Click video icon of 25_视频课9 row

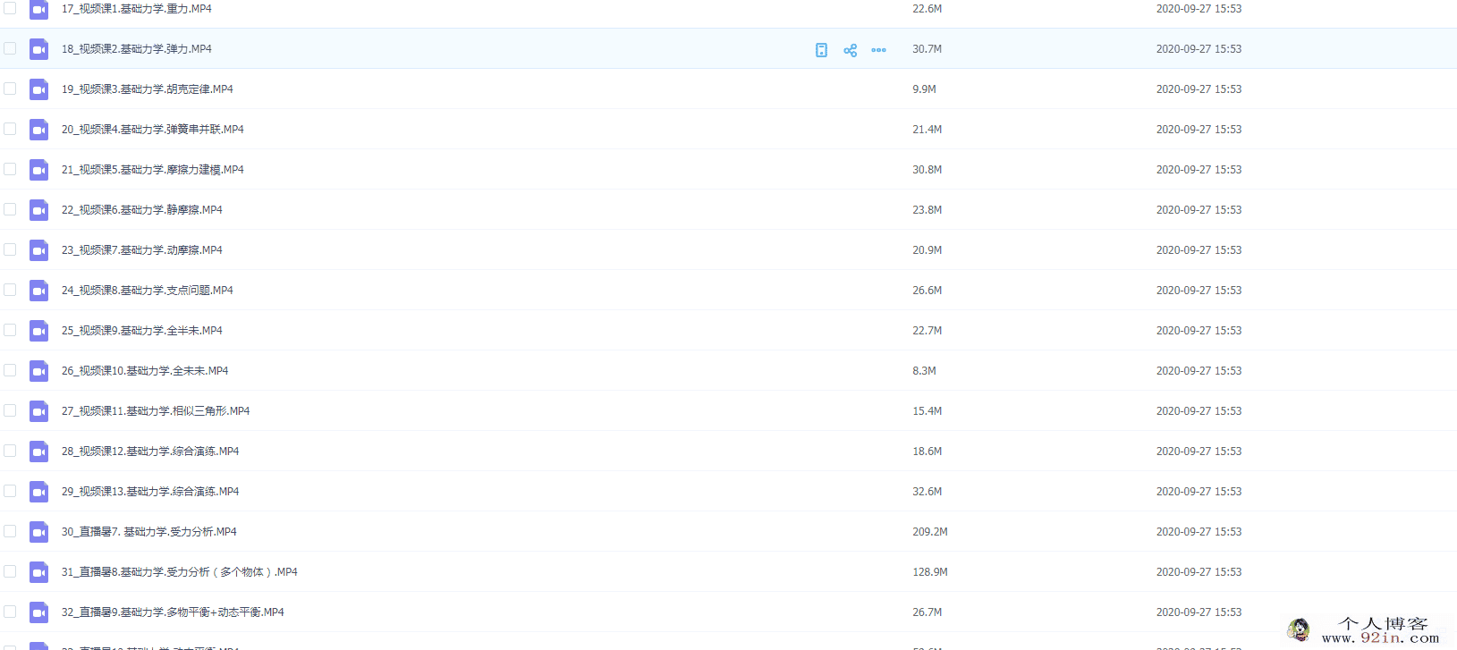point(38,331)
